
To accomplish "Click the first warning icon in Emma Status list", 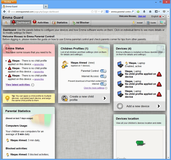I will tap(10, 61).
